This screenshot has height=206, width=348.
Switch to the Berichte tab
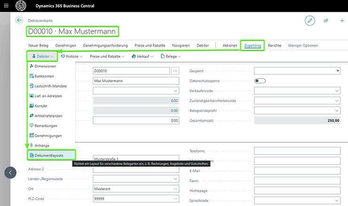[x=275, y=46]
